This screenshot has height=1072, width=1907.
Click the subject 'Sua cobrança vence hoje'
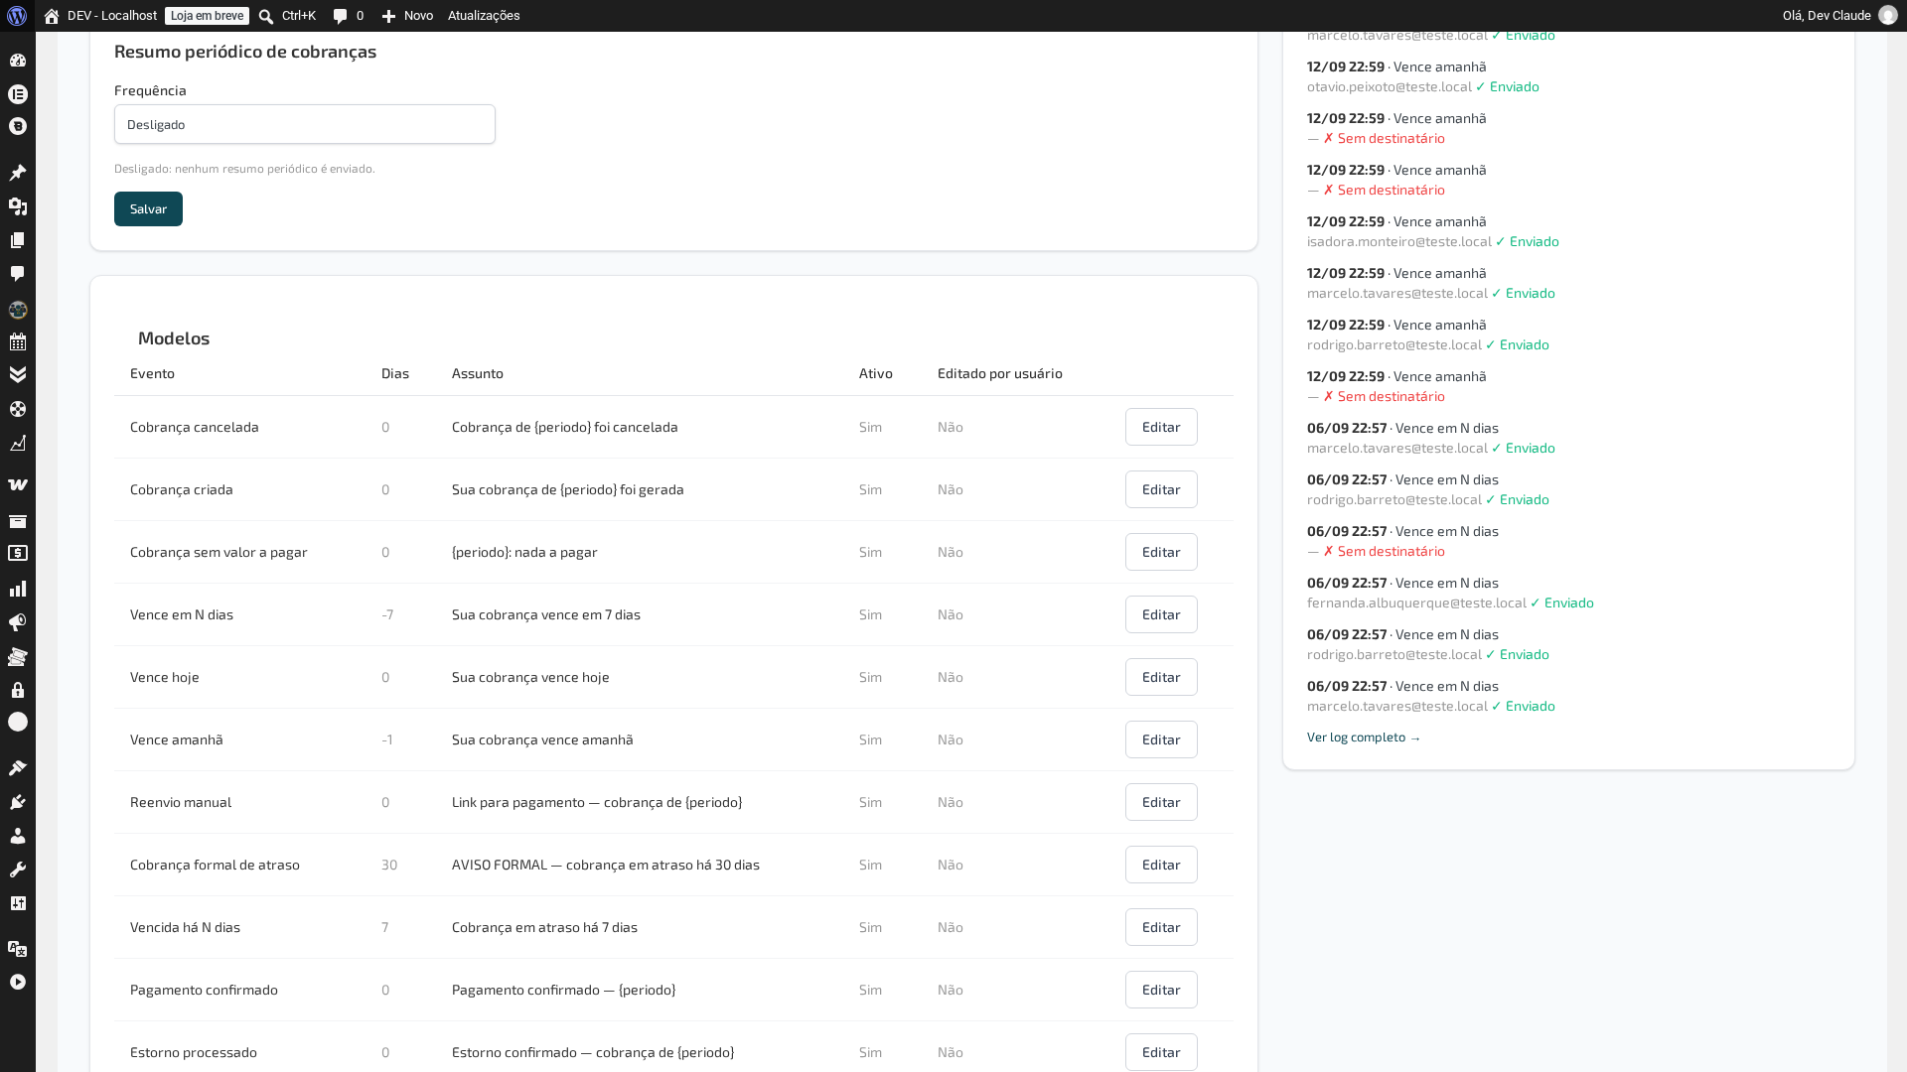tap(530, 677)
